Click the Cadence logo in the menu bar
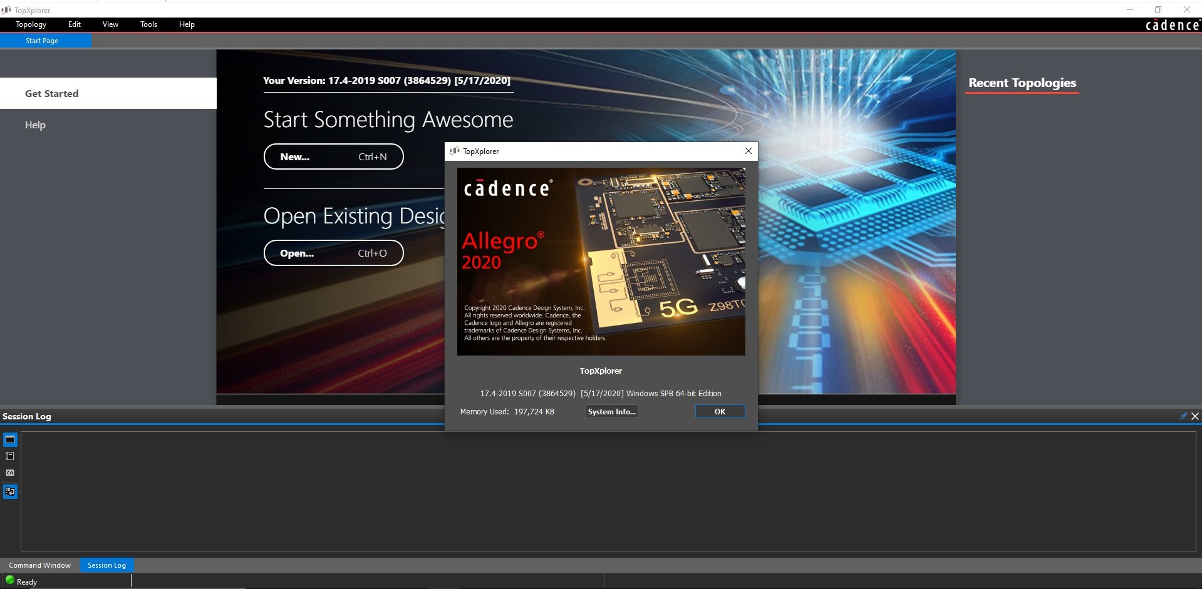Screen dimensions: 1202x589 pos(1173,25)
